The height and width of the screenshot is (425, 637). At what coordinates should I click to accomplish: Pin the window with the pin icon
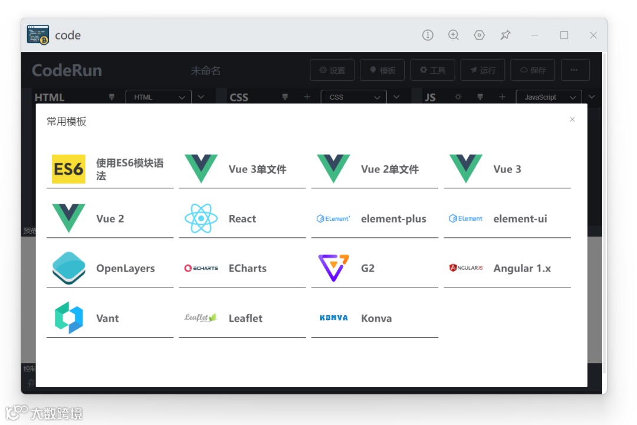(x=505, y=35)
